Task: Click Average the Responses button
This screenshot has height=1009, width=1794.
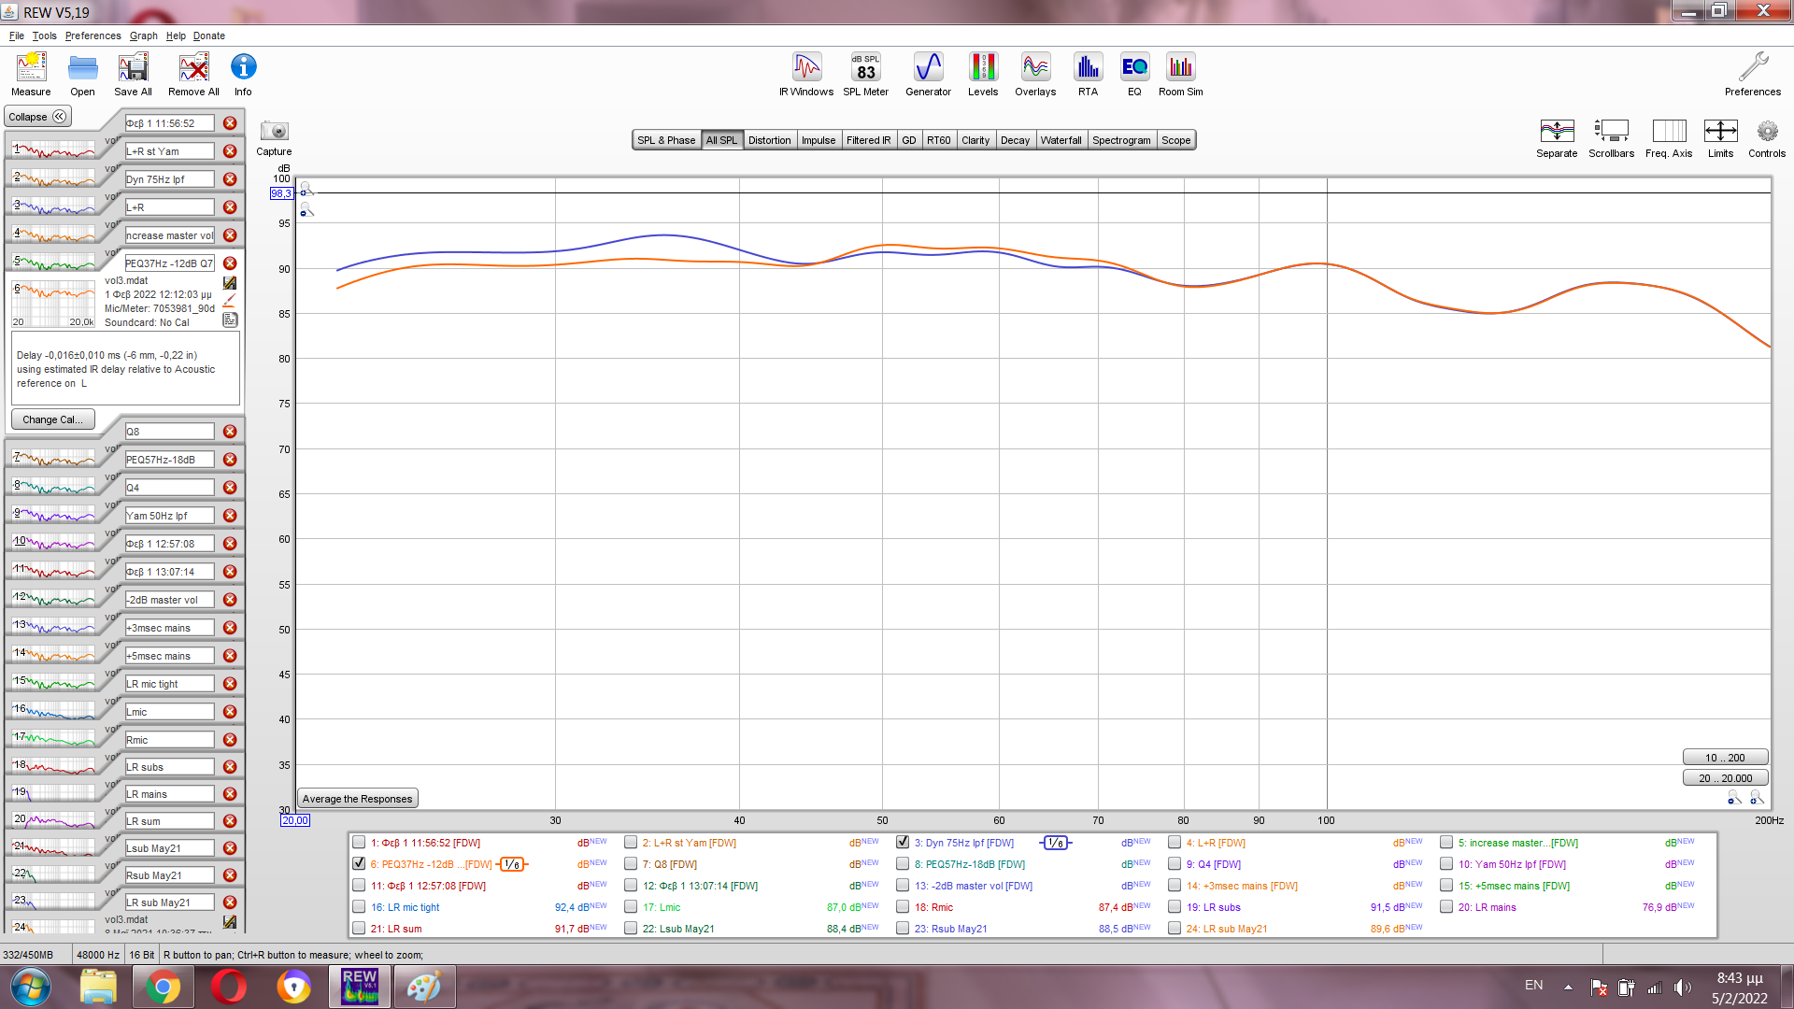Action: coord(357,799)
